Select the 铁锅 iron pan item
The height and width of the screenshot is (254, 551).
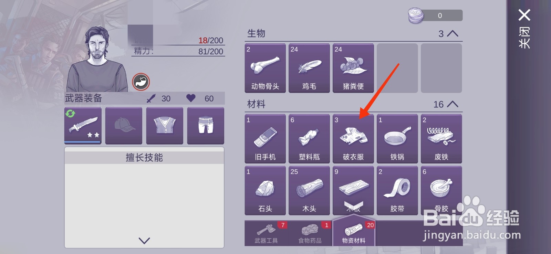click(397, 139)
